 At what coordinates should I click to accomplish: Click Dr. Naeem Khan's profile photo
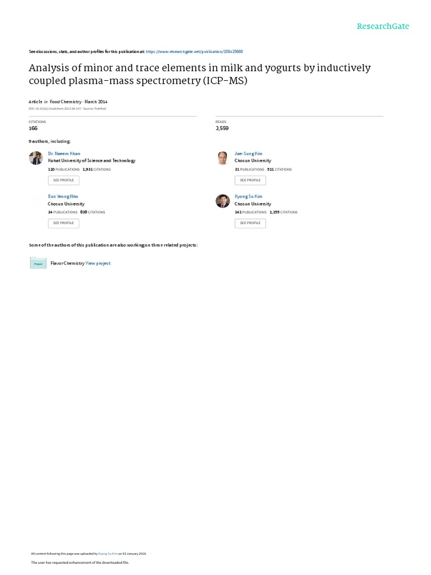coord(36,158)
